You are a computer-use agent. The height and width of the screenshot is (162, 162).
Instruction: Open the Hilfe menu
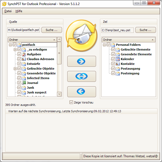[x=19, y=11]
